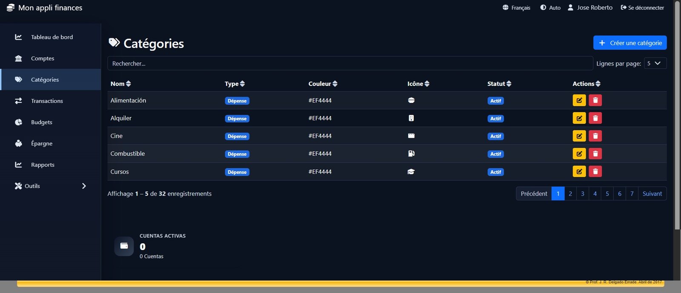Viewport: 681px width, 293px height.
Task: Sort the table by Statut
Action: (x=499, y=84)
